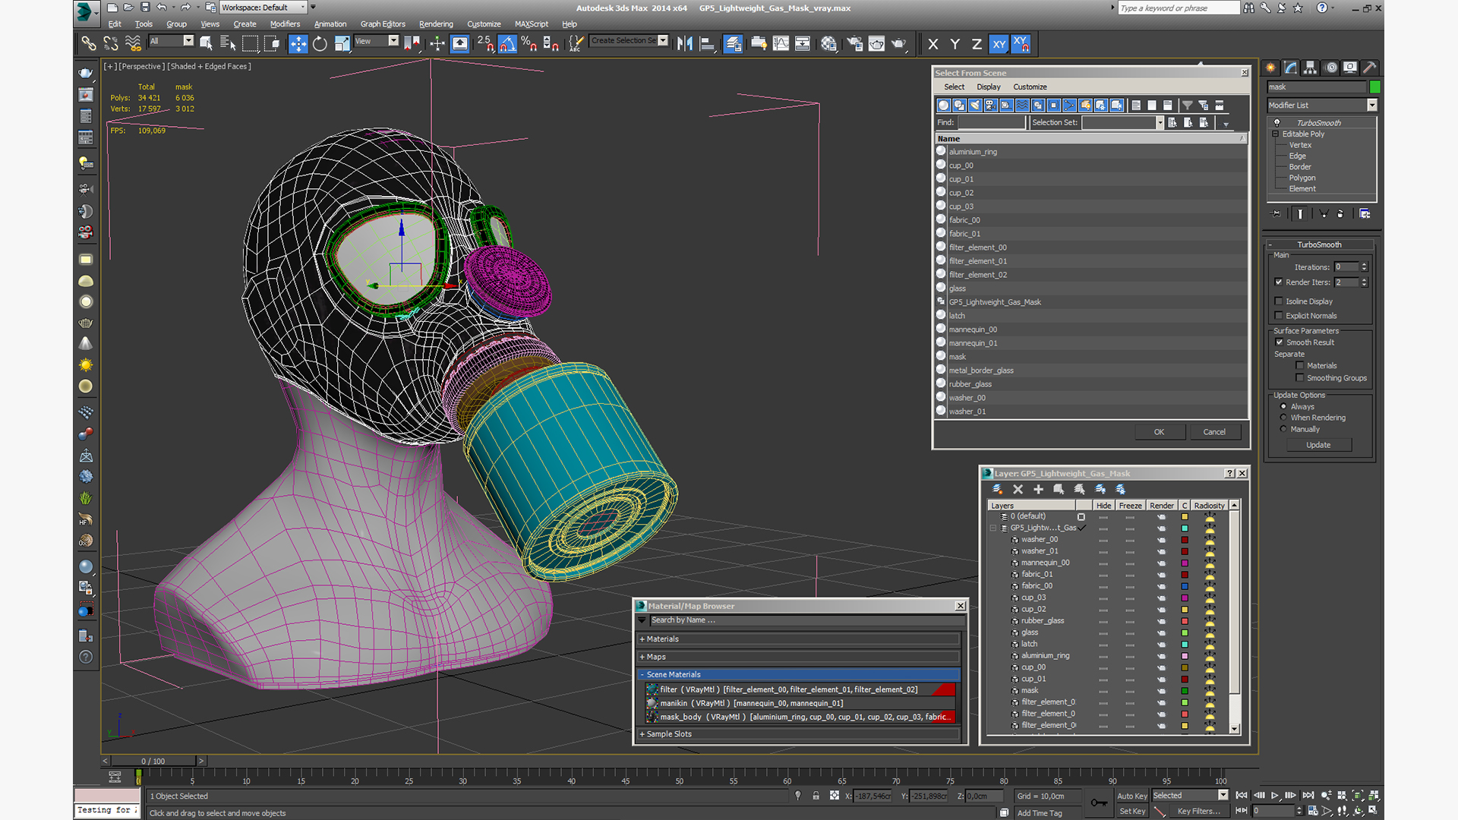Click Create New Layer in Layer dialog
1458x820 pixels.
pyautogui.click(x=998, y=490)
